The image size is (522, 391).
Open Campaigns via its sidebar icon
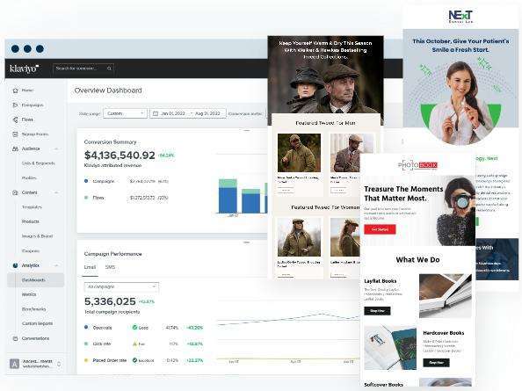15,105
